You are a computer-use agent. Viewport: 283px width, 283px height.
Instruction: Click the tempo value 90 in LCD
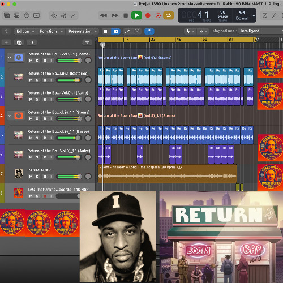(x=223, y=12)
